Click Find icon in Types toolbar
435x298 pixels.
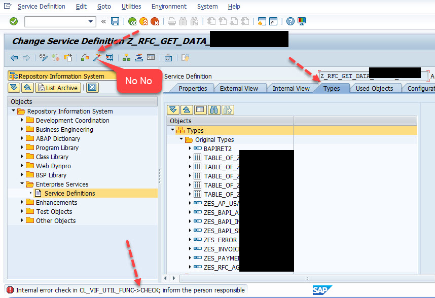214,110
